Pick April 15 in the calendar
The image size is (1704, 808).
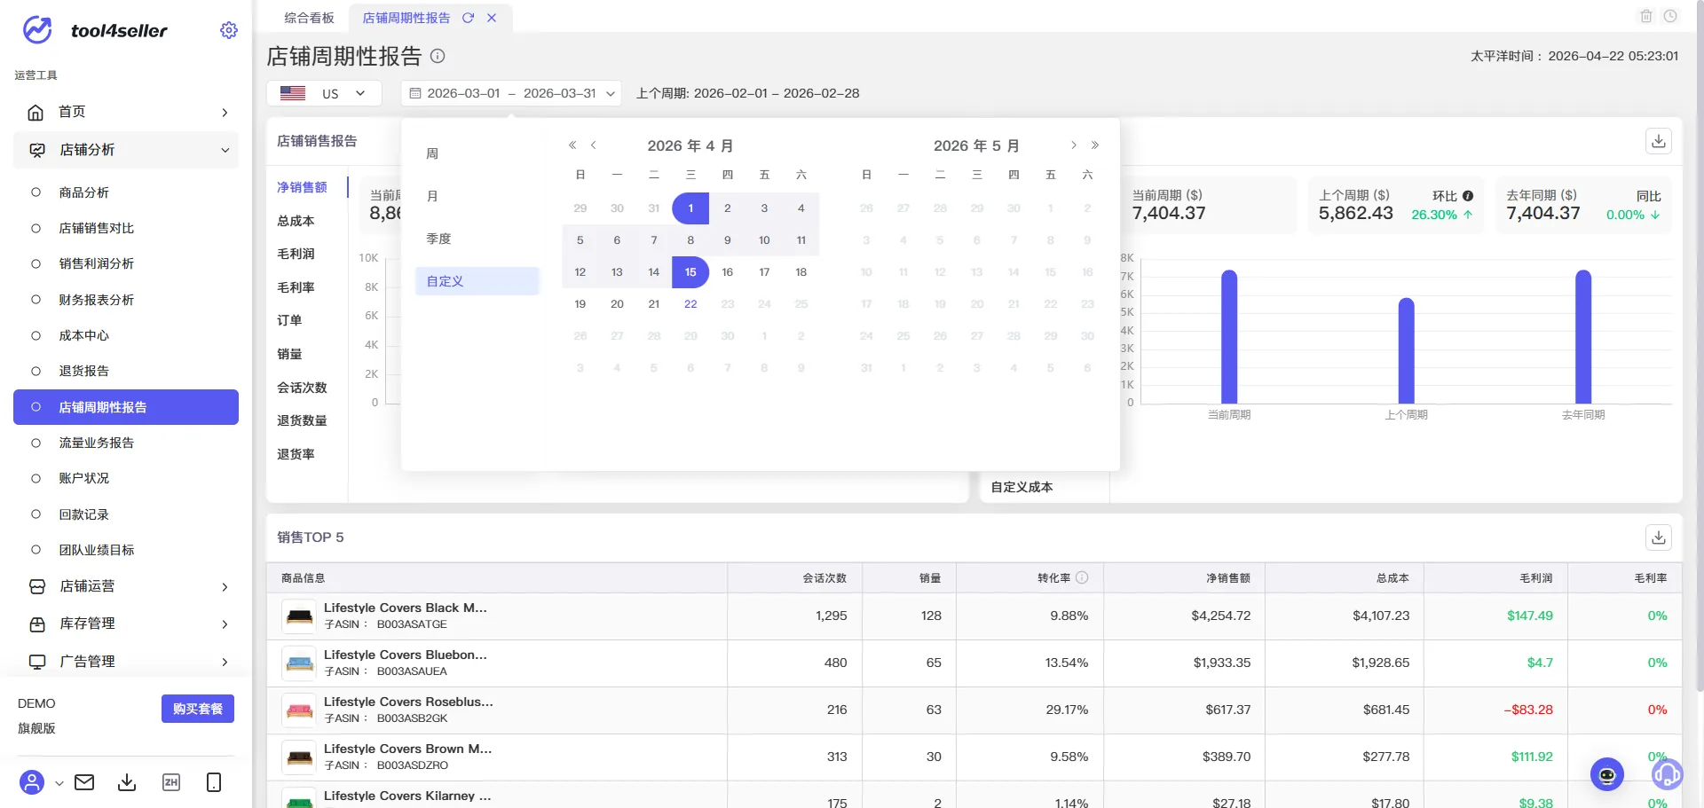point(690,272)
